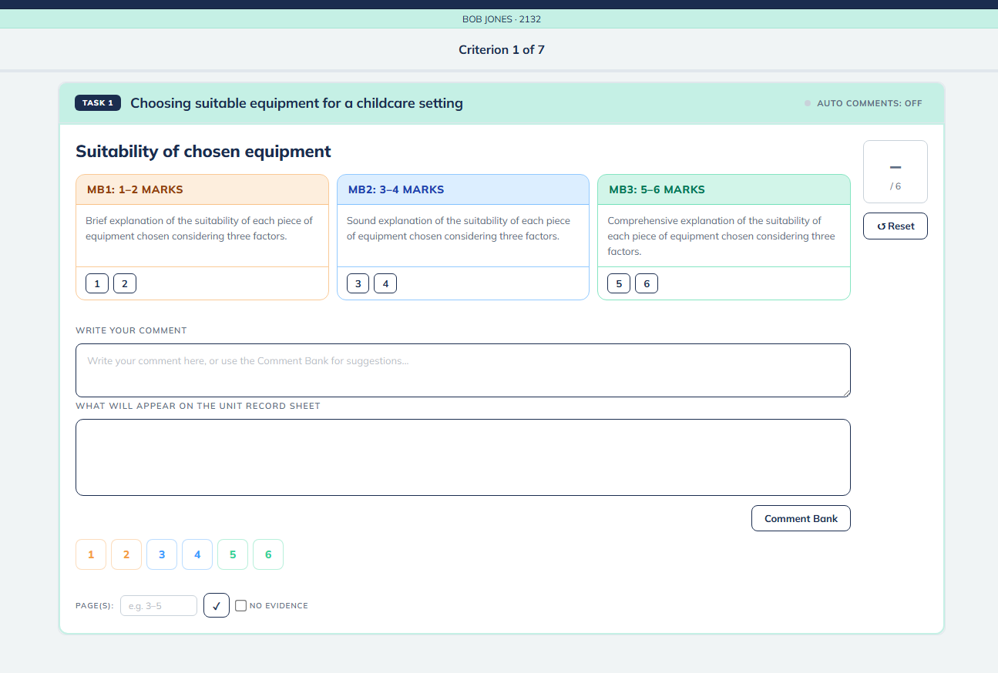Click the green 5 quick-mark swatch

[233, 554]
